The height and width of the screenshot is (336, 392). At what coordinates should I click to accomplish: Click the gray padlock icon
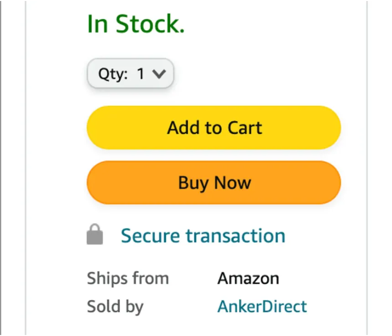[x=95, y=234]
